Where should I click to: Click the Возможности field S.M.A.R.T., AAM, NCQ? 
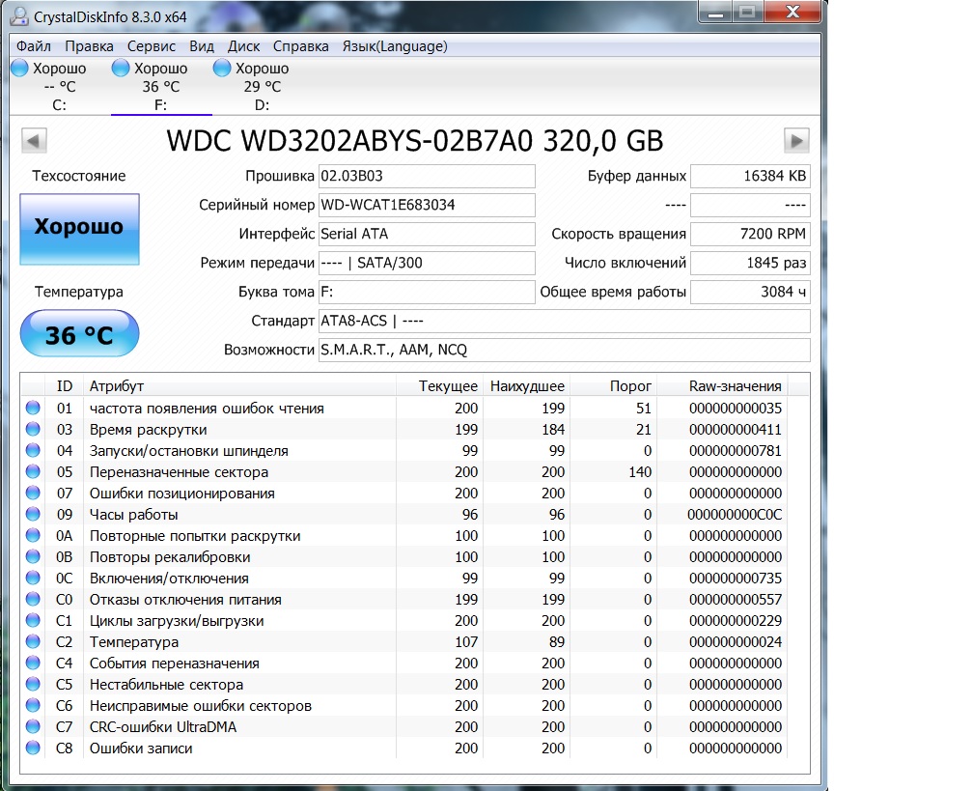click(x=565, y=350)
